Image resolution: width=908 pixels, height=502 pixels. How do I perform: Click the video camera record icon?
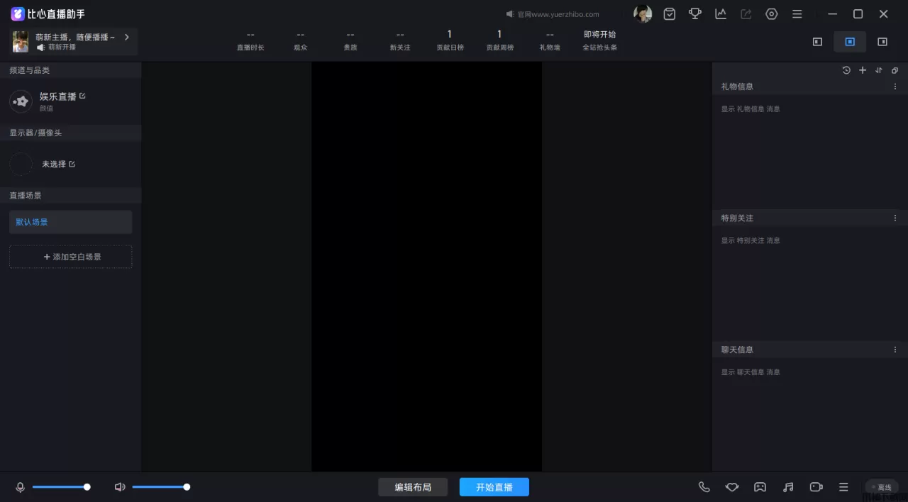pos(816,487)
